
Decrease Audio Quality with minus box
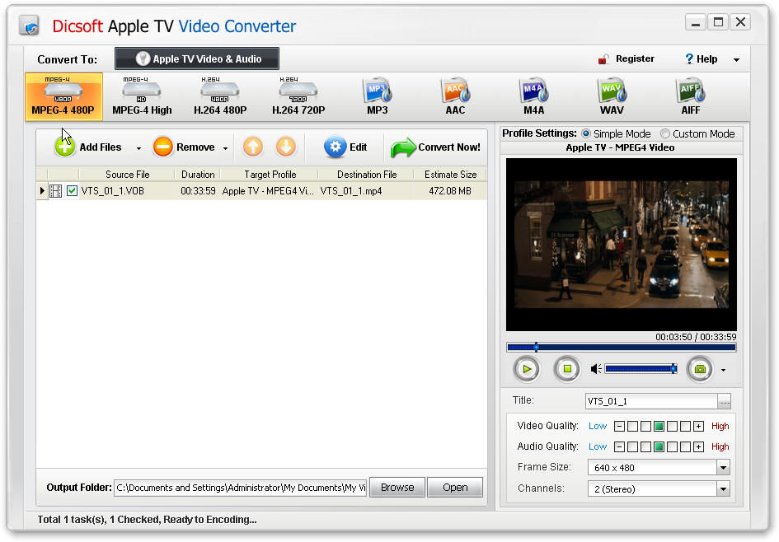click(x=620, y=446)
